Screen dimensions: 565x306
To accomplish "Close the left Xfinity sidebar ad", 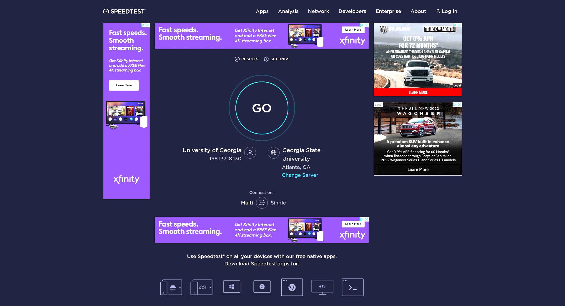I will (x=148, y=25).
